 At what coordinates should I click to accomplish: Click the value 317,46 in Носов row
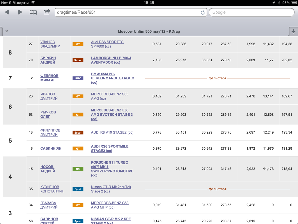[226, 169]
